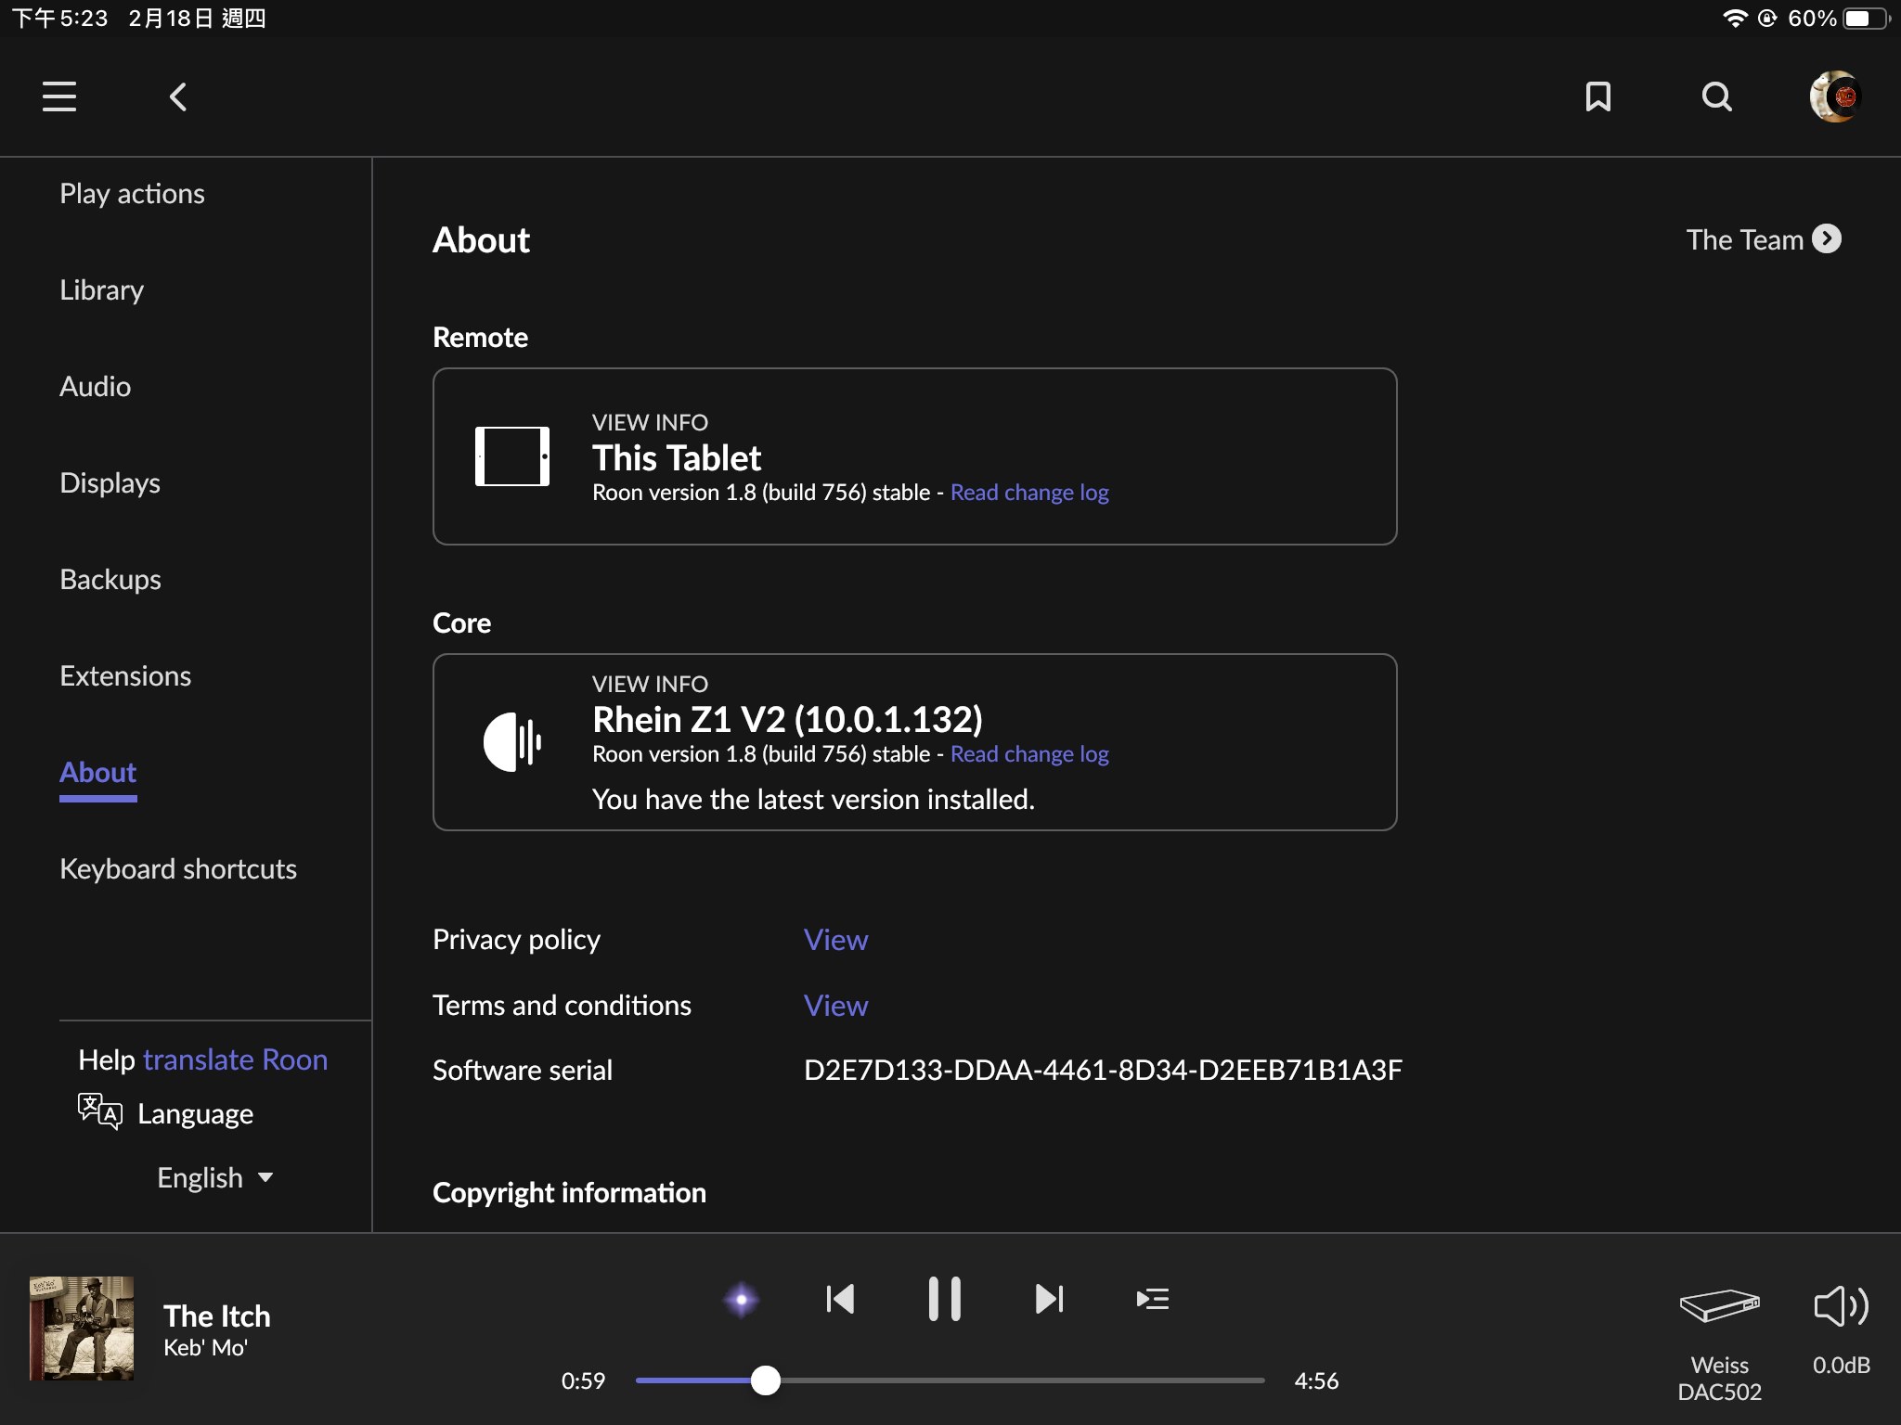Open The Itch album art thumbnail
The width and height of the screenshot is (1901, 1425).
tap(82, 1329)
